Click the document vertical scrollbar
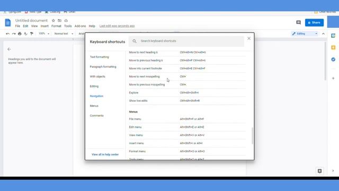The image size is (339, 191). (325, 62)
